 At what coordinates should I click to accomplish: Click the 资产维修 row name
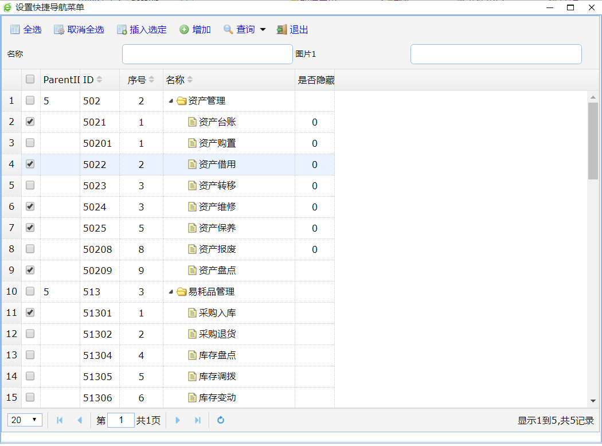[217, 207]
